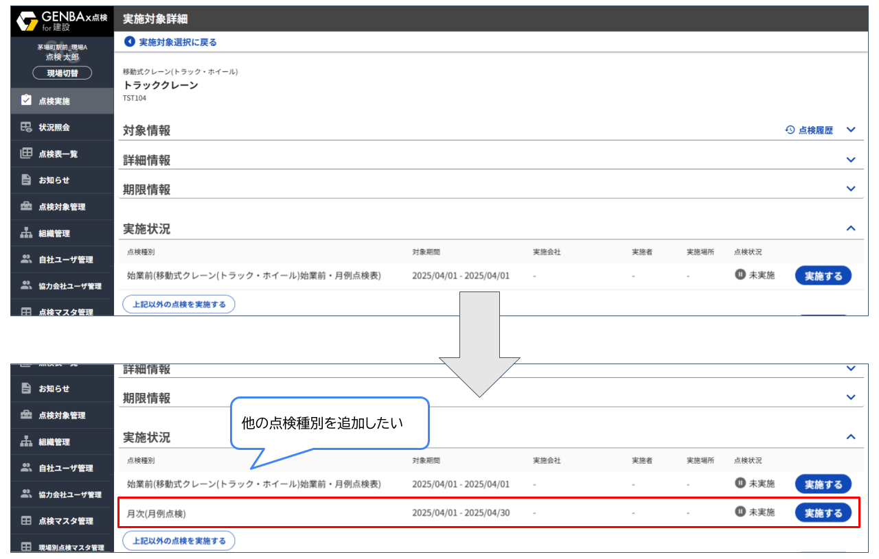Open 点検対象管理 in the lower screenshot sidebar
Image resolution: width=879 pixels, height=559 pixels.
[x=62, y=415]
